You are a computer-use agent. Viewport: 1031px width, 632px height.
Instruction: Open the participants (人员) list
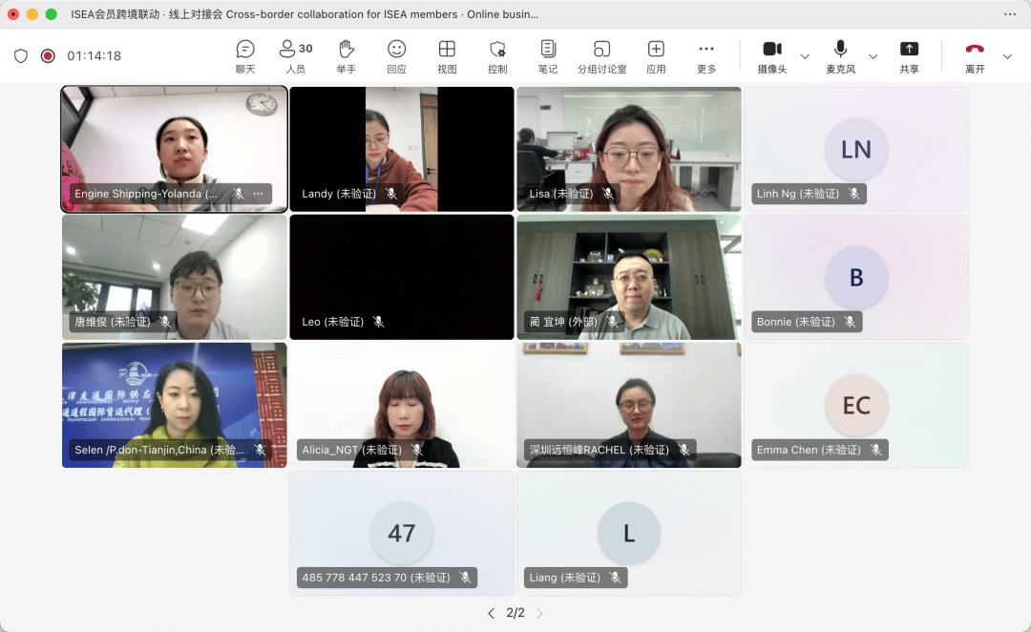tap(295, 55)
